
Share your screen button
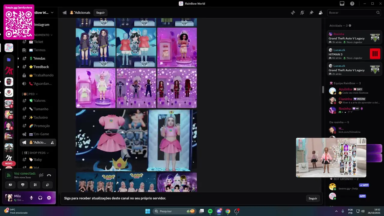click(23, 185)
